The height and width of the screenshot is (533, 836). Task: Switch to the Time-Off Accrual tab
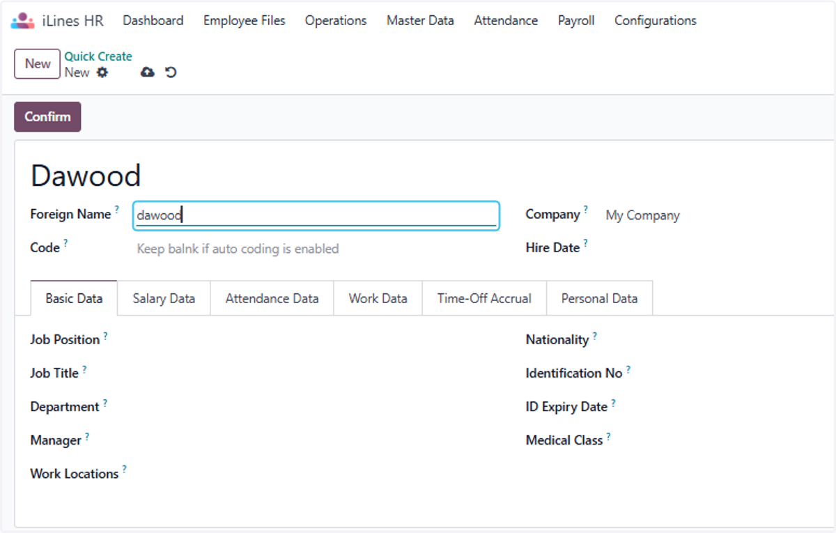coord(484,298)
